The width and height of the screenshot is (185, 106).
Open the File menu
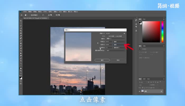click(25, 12)
